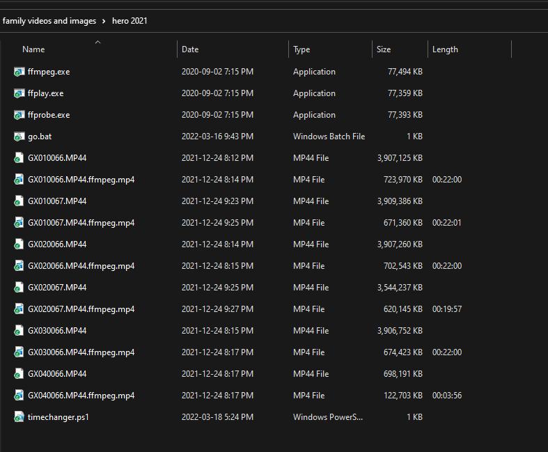Click the GX040066.MP44.ffmpeg.mp4 video icon
This screenshot has width=548, height=452.
tap(19, 396)
